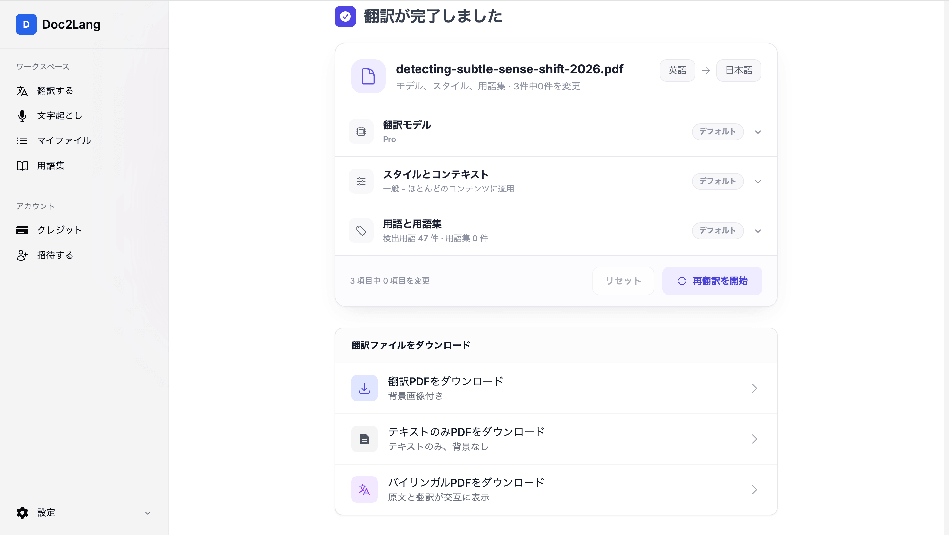Click the ワークスペース section label
The height and width of the screenshot is (535, 949).
(43, 67)
